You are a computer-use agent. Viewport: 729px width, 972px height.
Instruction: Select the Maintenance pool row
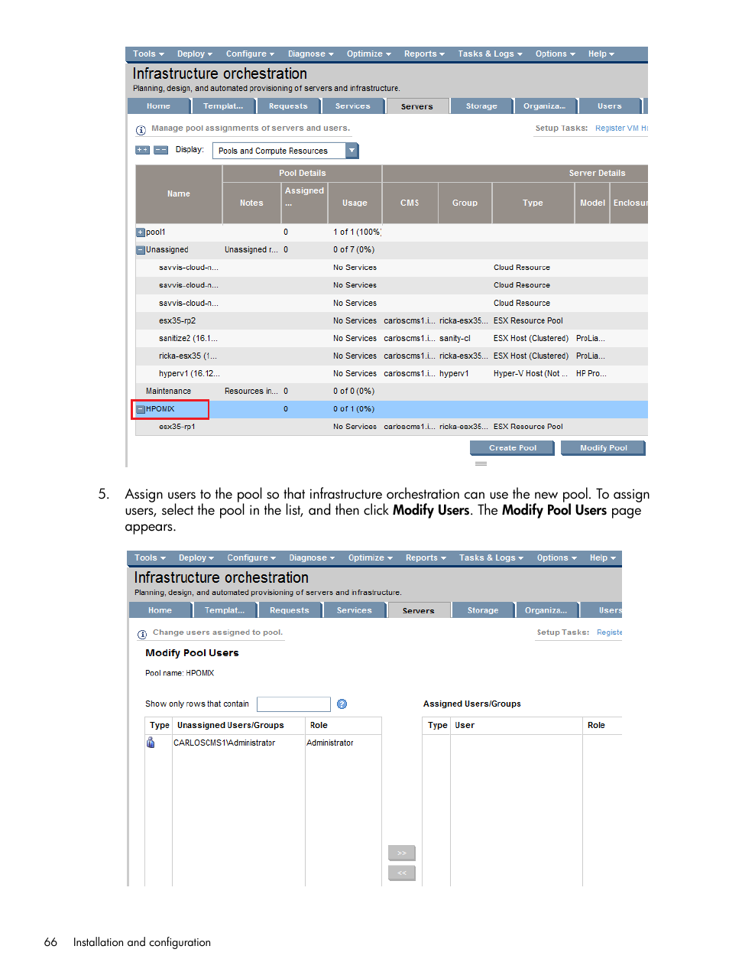(x=391, y=392)
